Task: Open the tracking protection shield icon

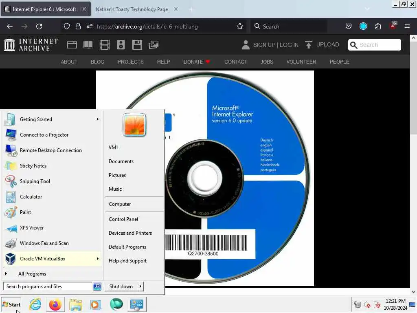Action: coord(66,26)
